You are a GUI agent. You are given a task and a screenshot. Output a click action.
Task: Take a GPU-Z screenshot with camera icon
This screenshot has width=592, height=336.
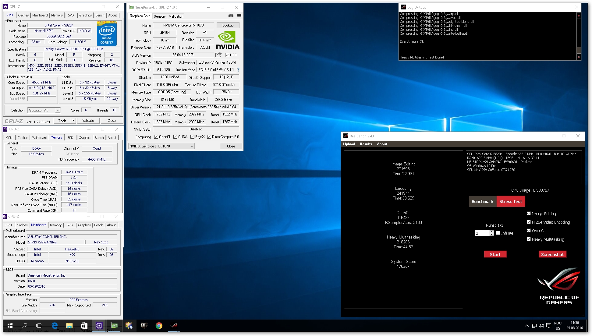pyautogui.click(x=231, y=16)
